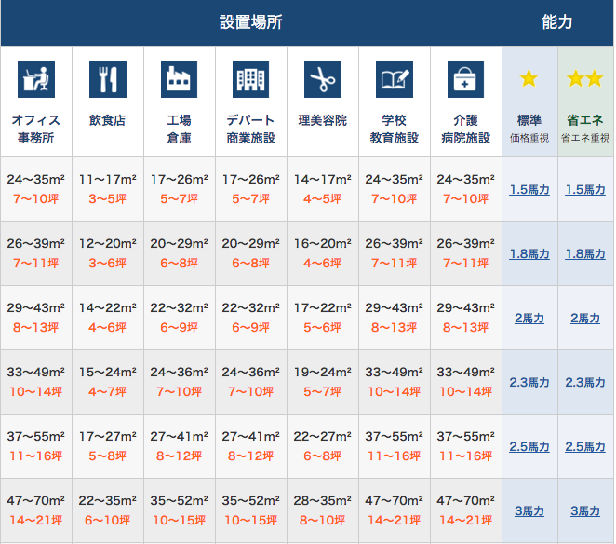Open 3馬力 link in 標準 column
The height and width of the screenshot is (544, 616).
(529, 511)
